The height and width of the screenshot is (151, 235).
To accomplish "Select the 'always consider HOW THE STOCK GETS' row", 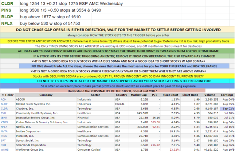I will (117, 35).
